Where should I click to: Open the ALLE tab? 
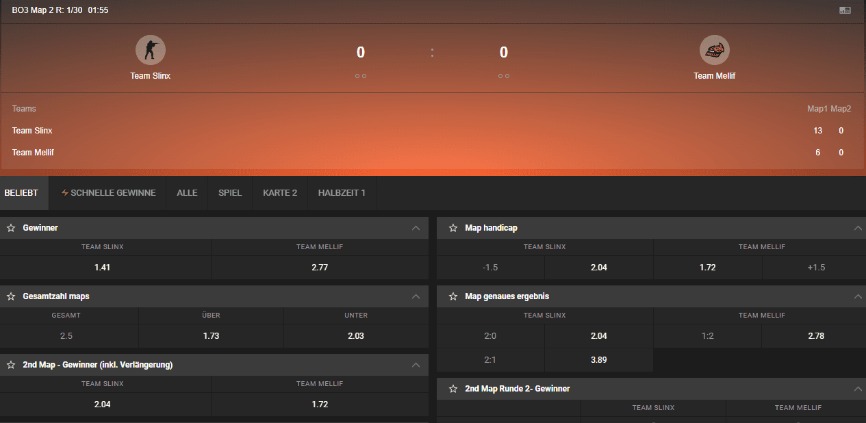187,193
